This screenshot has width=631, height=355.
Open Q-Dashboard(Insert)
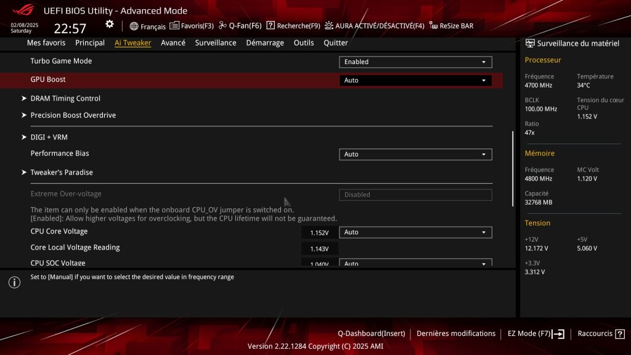[372, 333]
